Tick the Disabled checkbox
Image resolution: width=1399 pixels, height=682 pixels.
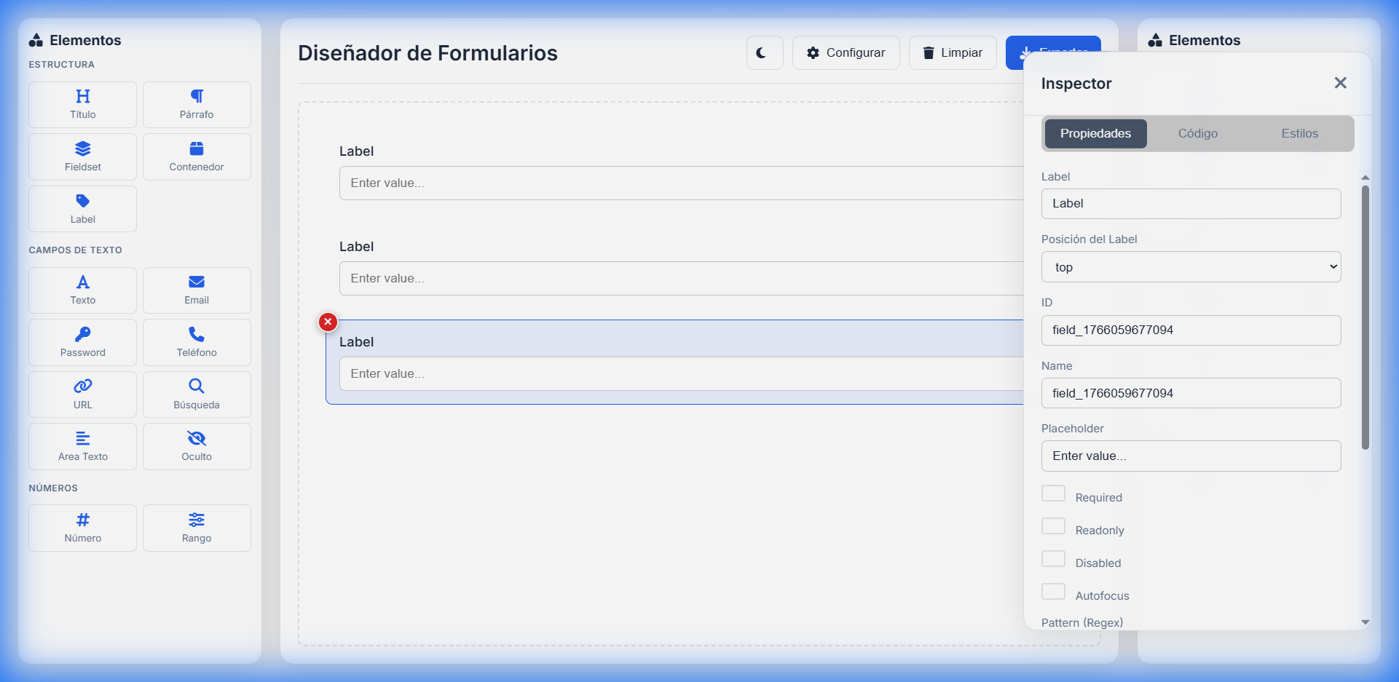1053,559
